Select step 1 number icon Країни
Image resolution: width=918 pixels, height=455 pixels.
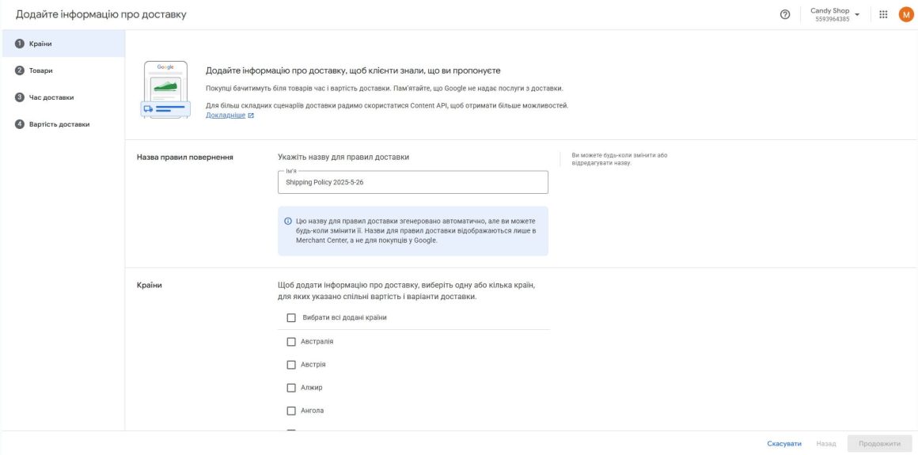[x=19, y=44]
